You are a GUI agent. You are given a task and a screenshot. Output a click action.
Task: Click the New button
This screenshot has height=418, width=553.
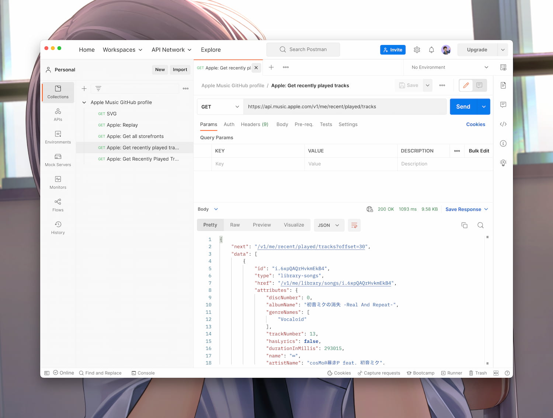(x=160, y=70)
